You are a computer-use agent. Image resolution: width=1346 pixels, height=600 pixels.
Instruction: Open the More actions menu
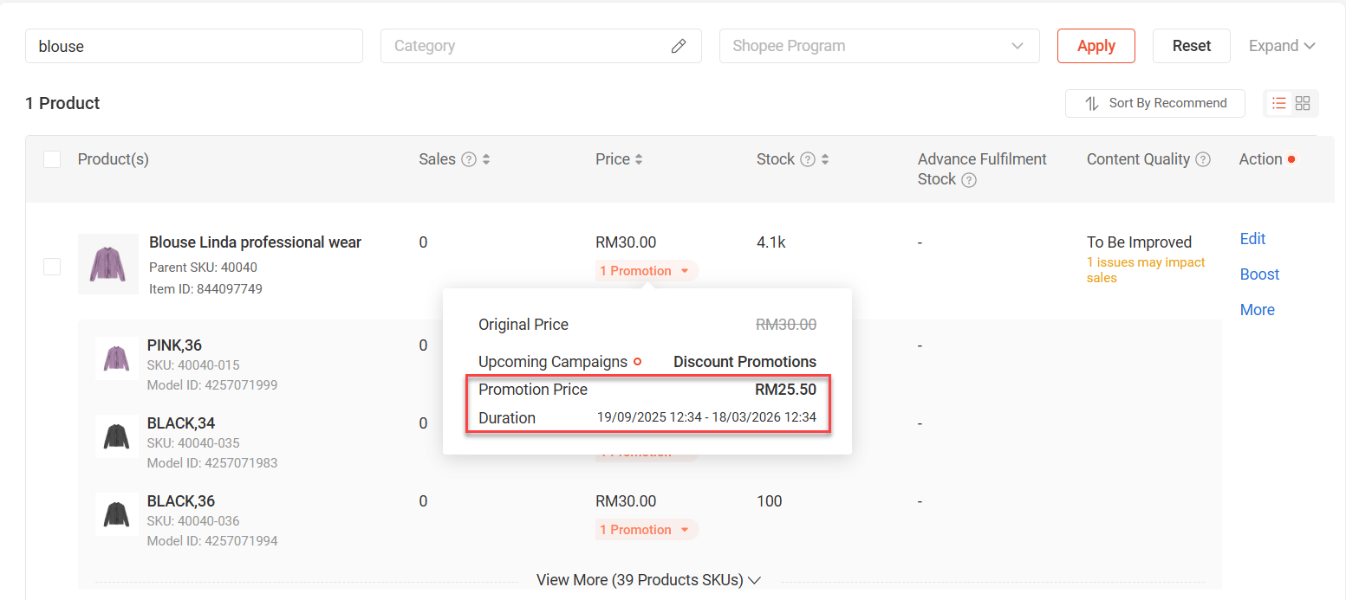pos(1257,310)
